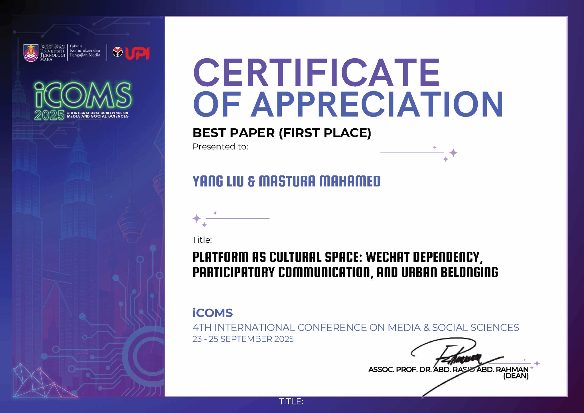Click the blue iCOMS conference label

[x=212, y=313]
